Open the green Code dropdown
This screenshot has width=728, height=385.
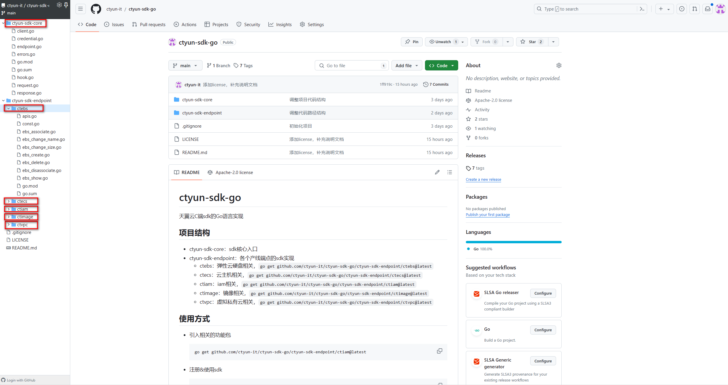coord(441,65)
